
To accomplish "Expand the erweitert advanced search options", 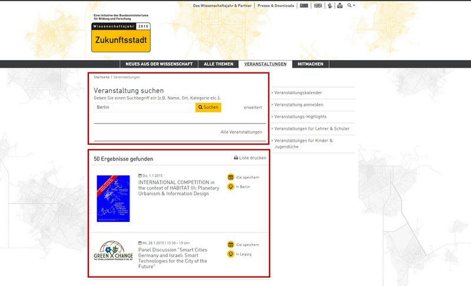I will (x=253, y=108).
